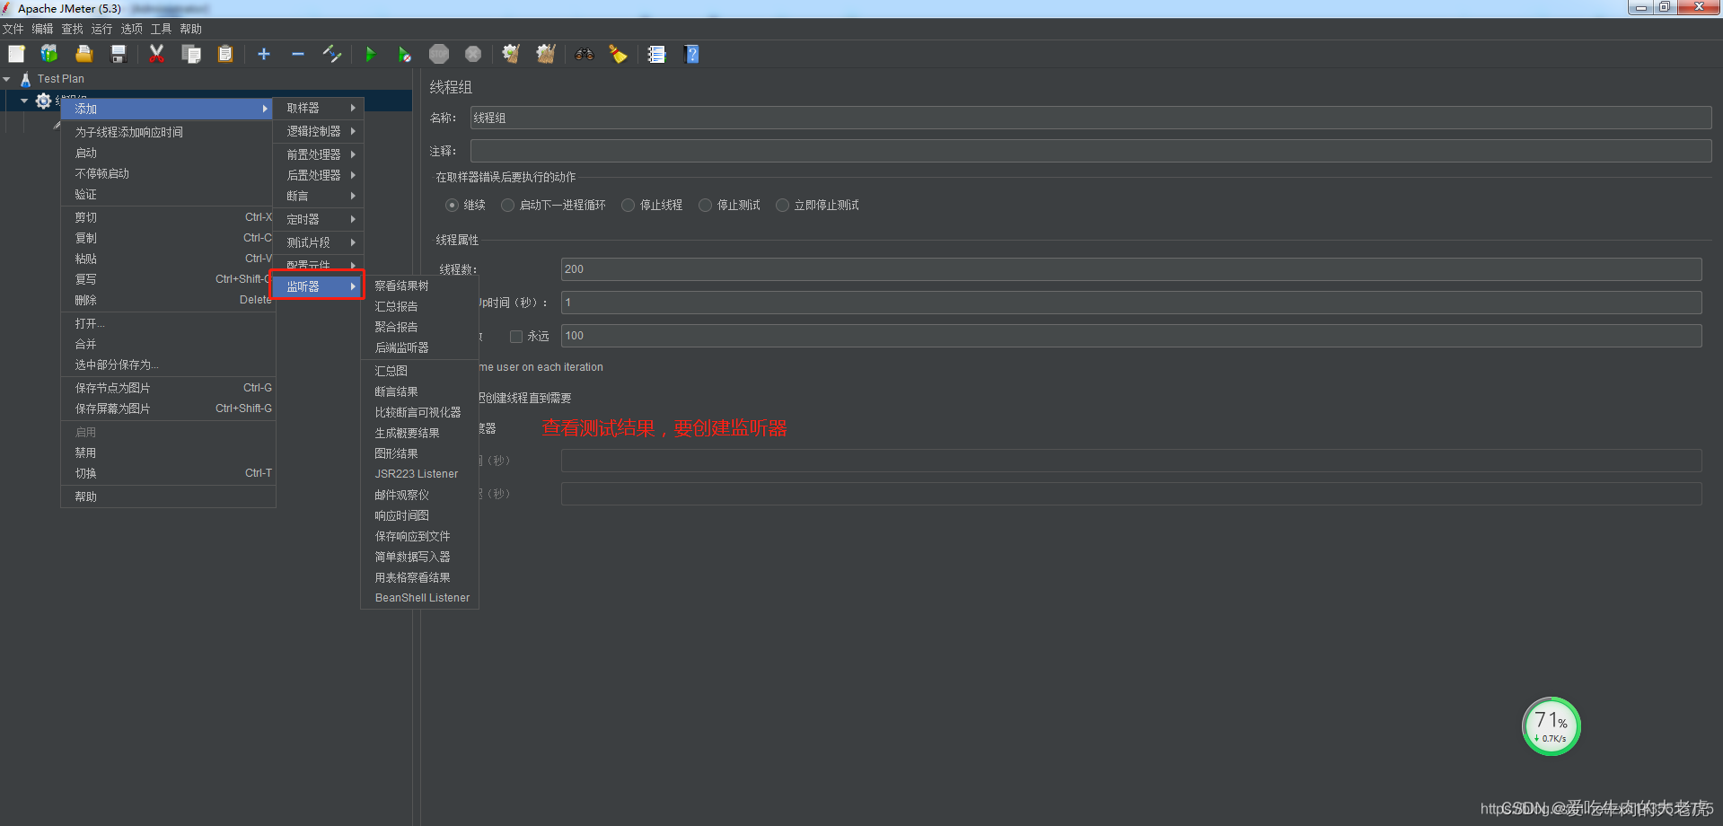This screenshot has height=826, width=1723.
Task: Select the 停止线程 radio button
Action: tap(629, 205)
